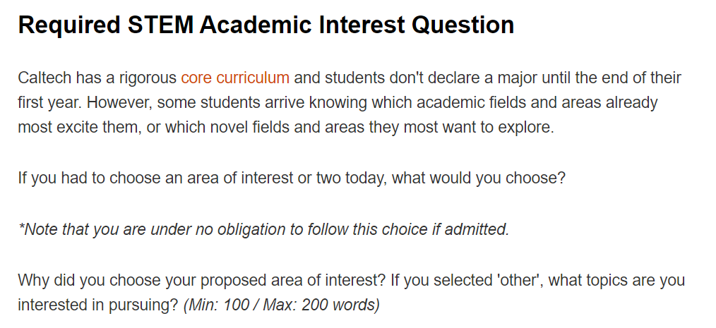This screenshot has width=716, height=328.
Task: Click the Required STEM Academic Interest Question heading
Action: click(x=265, y=25)
